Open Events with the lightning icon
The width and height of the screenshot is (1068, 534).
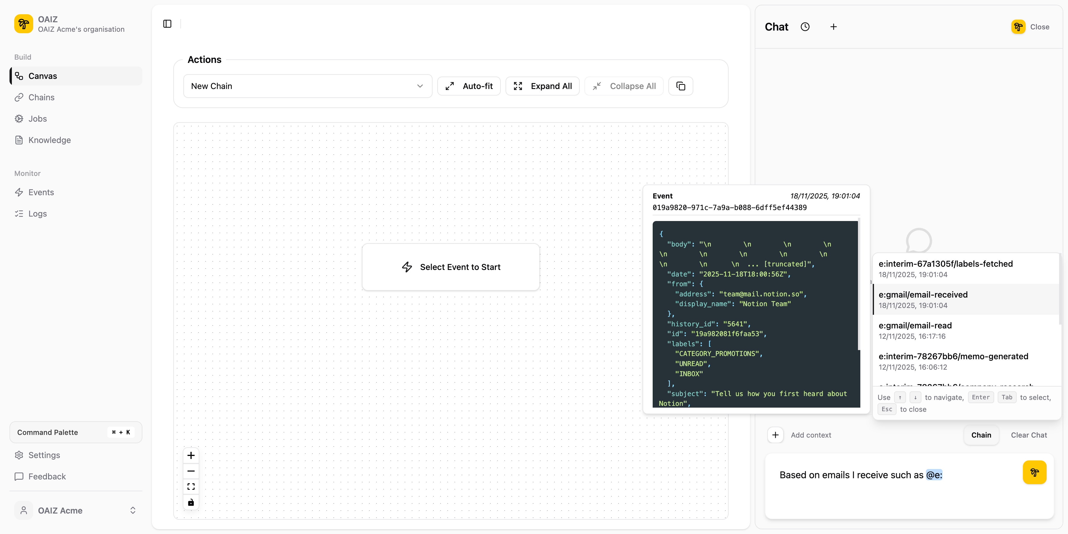pyautogui.click(x=41, y=192)
